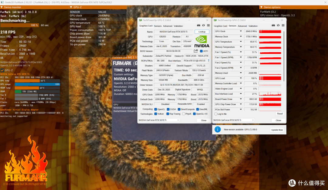The width and height of the screenshot is (328, 190).
Task: Open the Fan 1 Speed (%) dropdown
Action: (241, 52)
